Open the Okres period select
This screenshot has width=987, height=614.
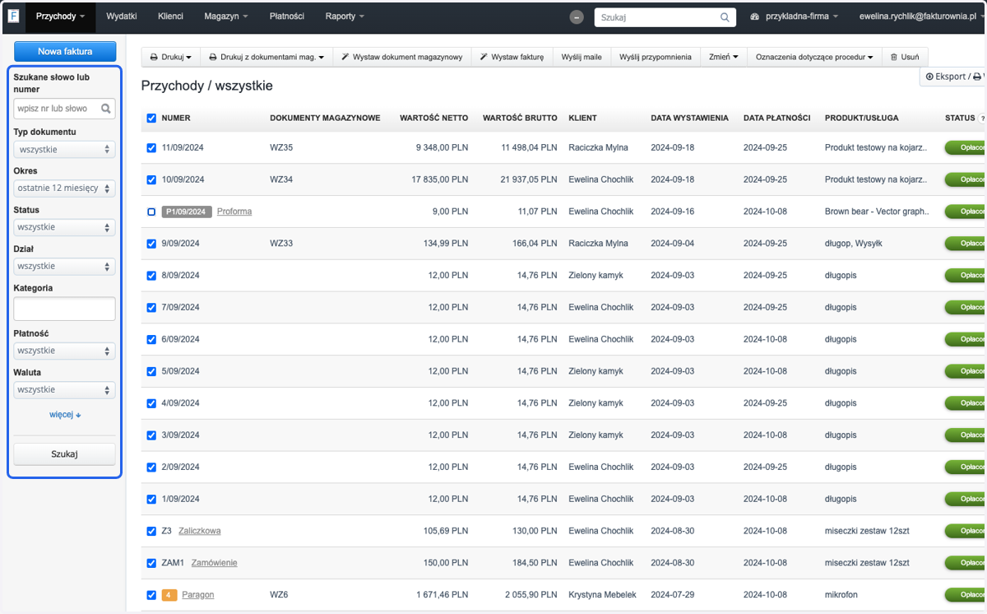[64, 188]
